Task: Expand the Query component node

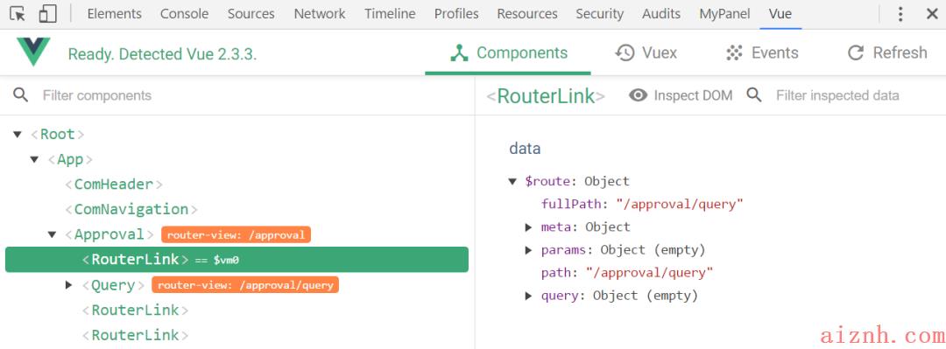Action: 69,284
